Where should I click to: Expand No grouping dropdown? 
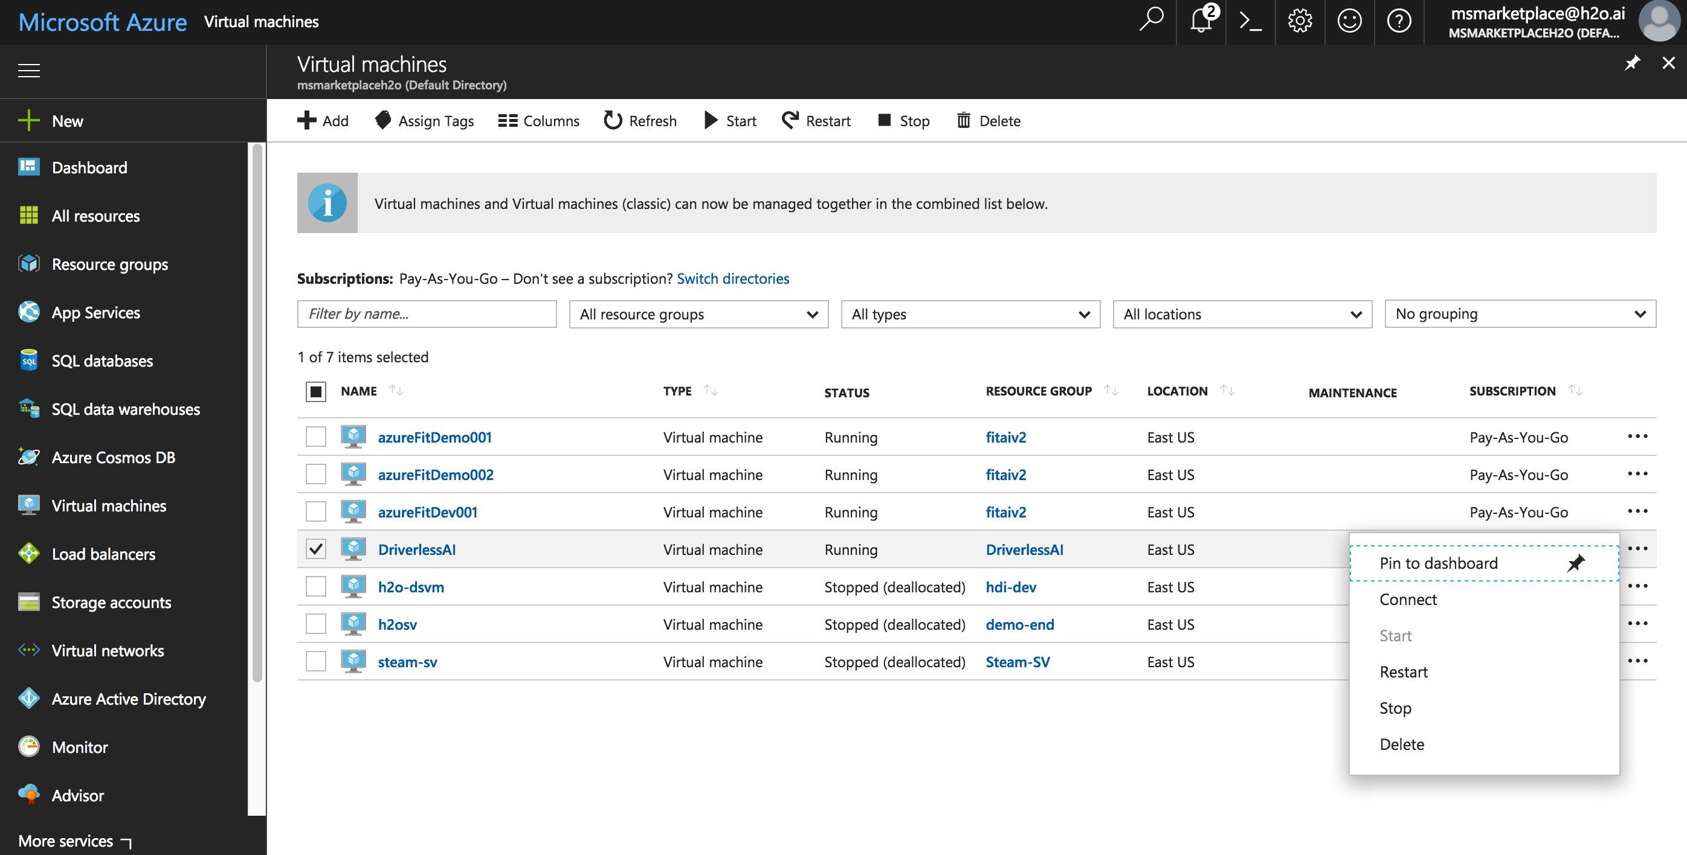pos(1518,314)
